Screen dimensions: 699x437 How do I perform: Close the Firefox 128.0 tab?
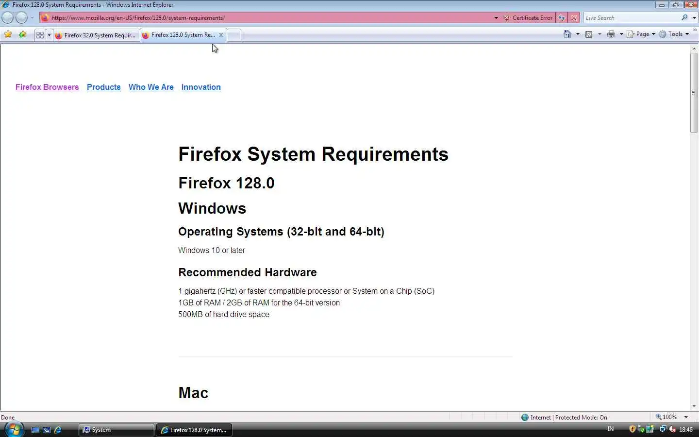(x=221, y=35)
